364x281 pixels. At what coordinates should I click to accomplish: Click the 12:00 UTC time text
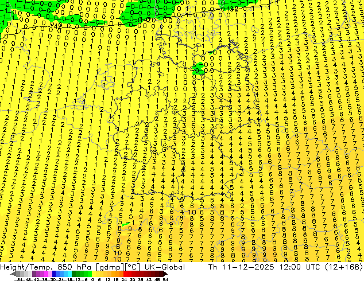(300, 267)
